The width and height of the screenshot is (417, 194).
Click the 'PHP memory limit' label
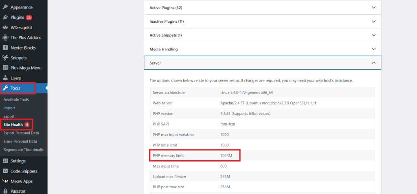tap(168, 155)
